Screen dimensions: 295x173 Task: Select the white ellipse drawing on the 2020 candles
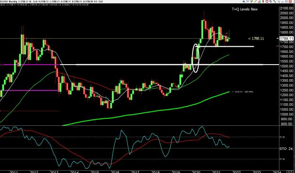[x=196, y=58]
